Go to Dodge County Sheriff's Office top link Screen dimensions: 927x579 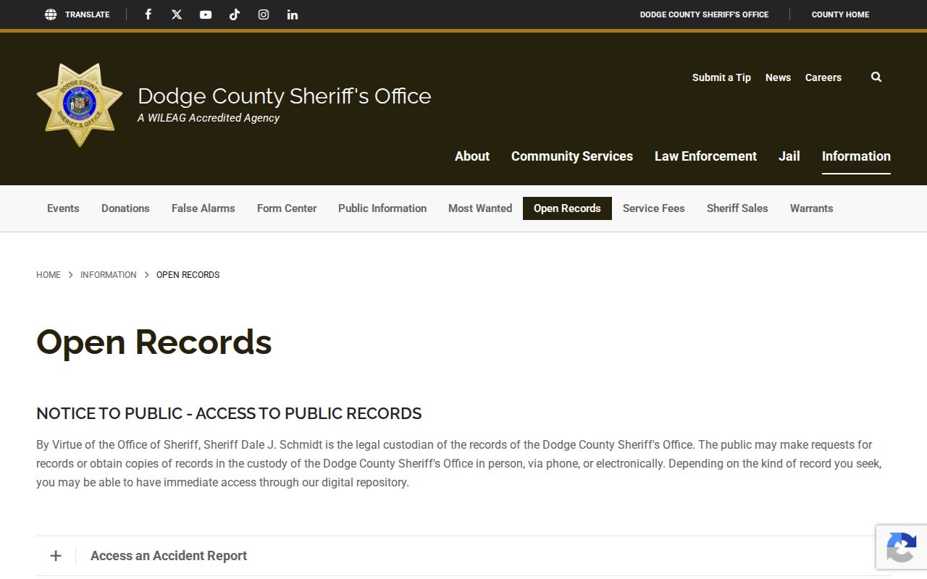point(704,14)
